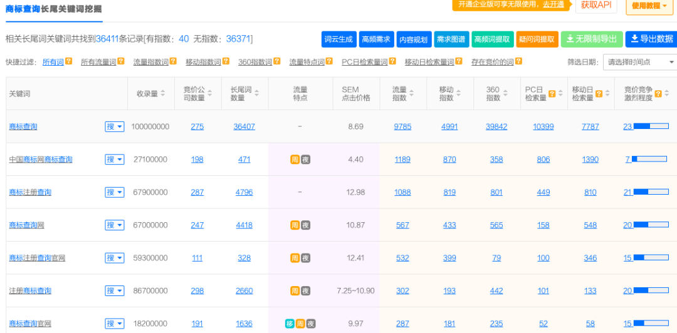Click help icon in 移动日检索量 column header

tap(599, 94)
